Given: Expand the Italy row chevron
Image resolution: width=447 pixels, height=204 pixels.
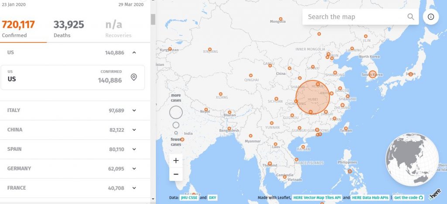Looking at the screenshot, I should tap(134, 110).
